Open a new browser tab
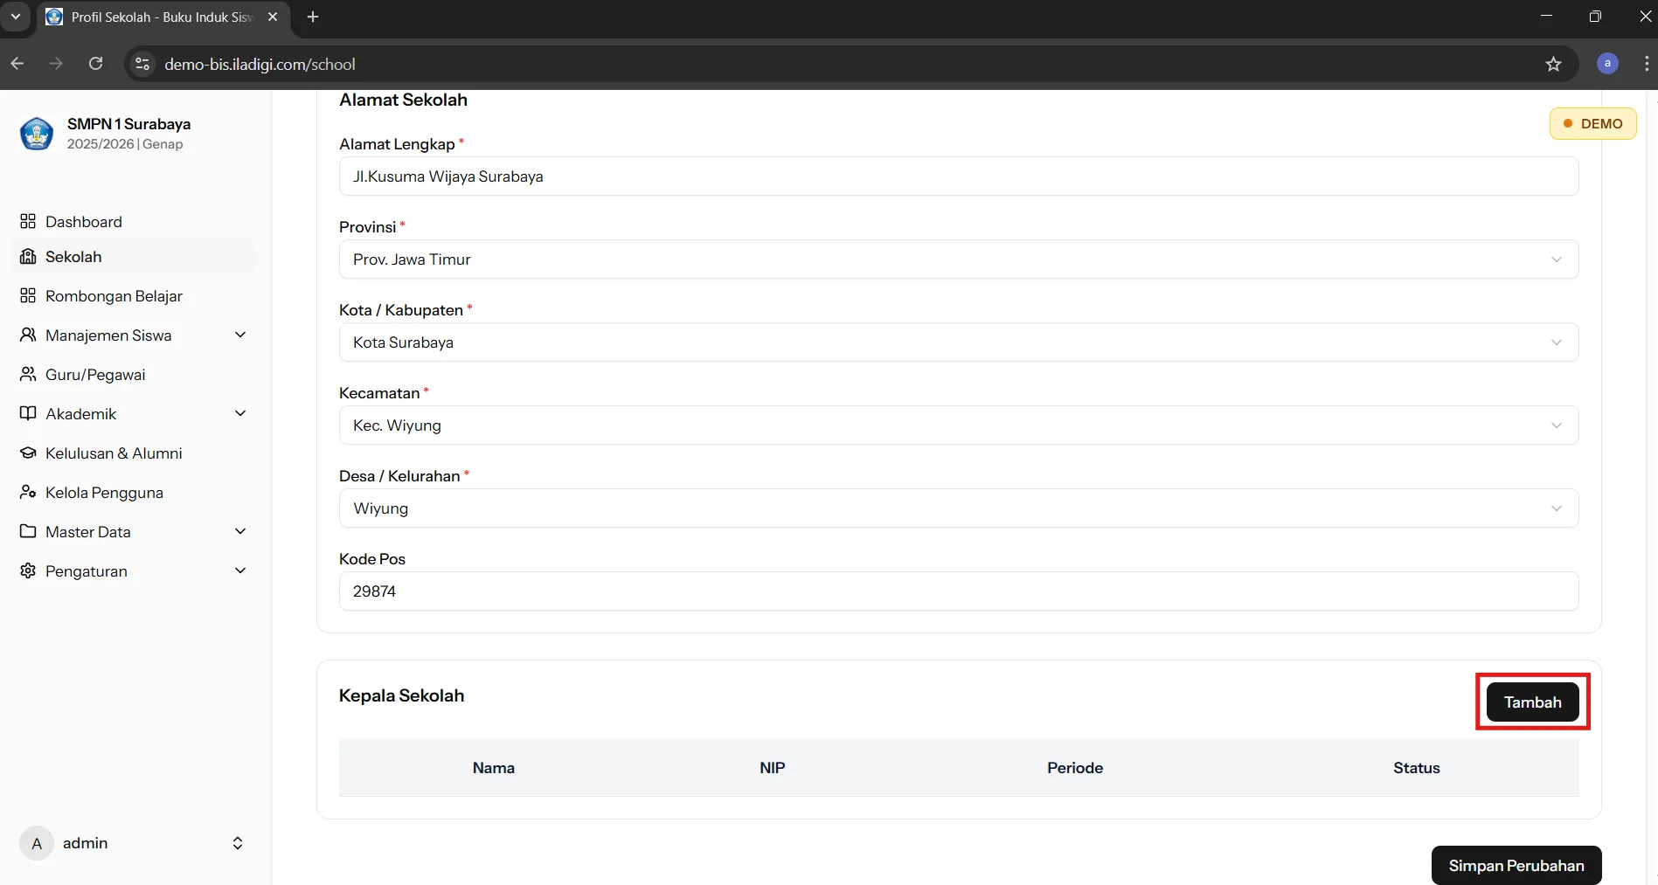Viewport: 1658px width, 885px height. (x=313, y=17)
